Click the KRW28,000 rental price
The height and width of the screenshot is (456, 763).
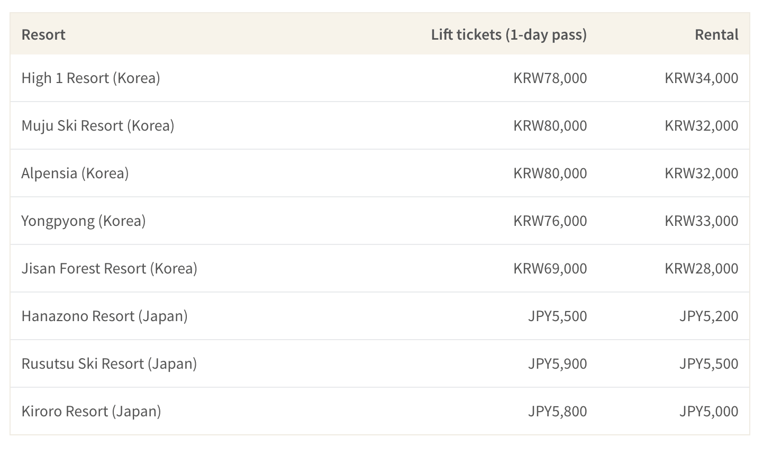pyautogui.click(x=702, y=268)
